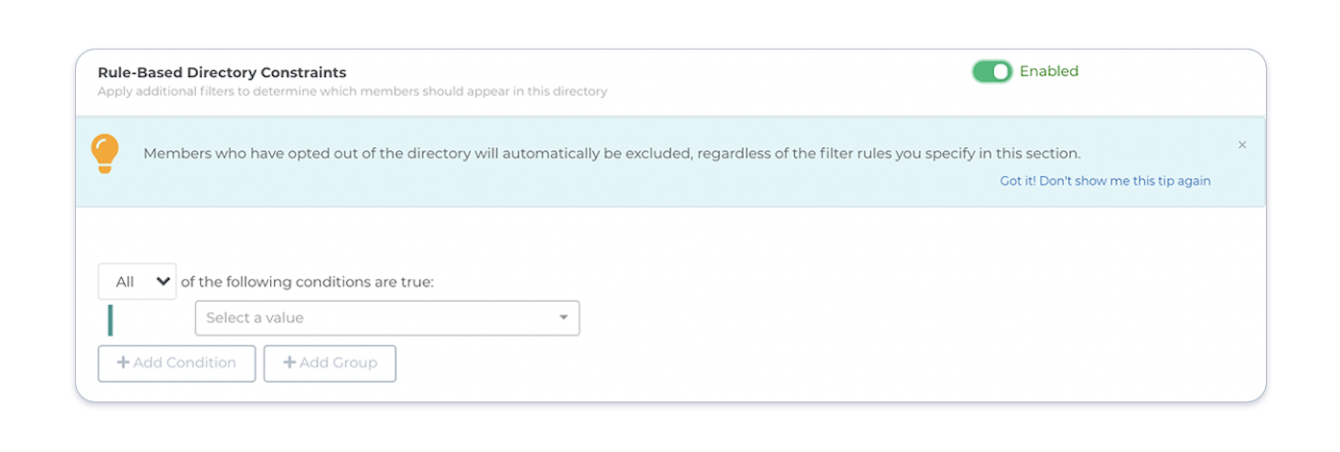Click the chevron arrow beside "All"
The height and width of the screenshot is (452, 1340).
click(x=162, y=282)
